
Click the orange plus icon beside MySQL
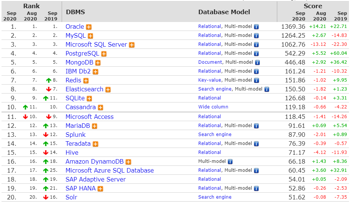click(x=90, y=36)
